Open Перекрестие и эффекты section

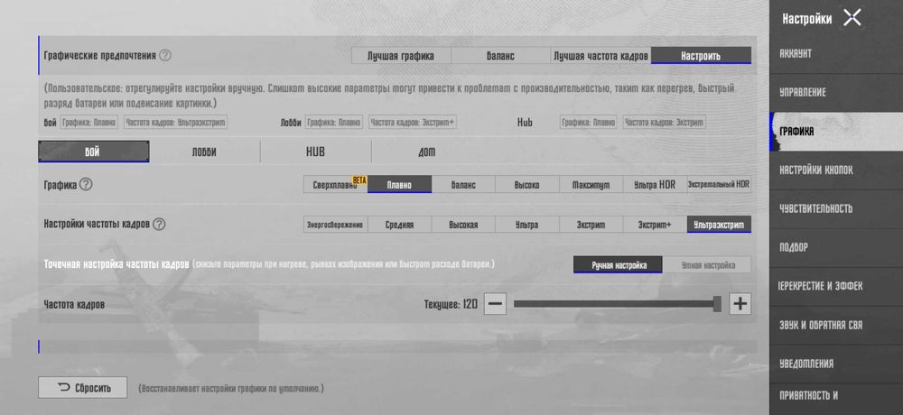[x=836, y=286]
